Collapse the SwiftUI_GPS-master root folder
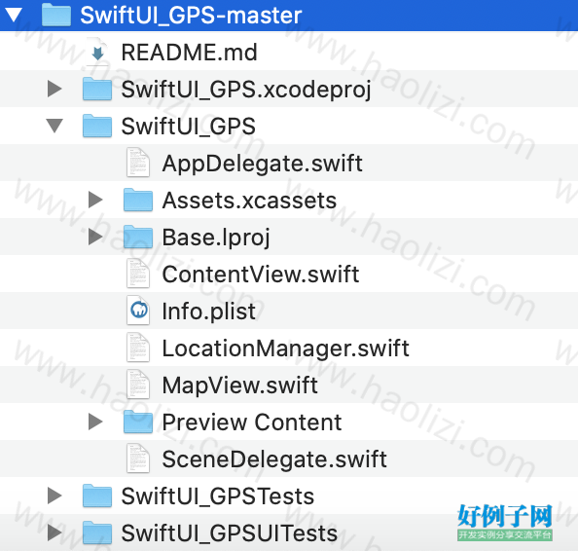Image resolution: width=578 pixels, height=551 pixels. click(14, 16)
